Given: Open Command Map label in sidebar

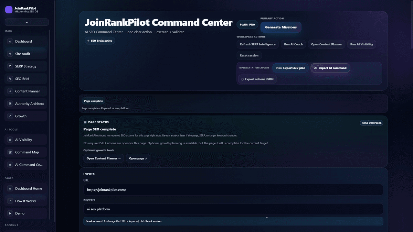Looking at the screenshot, I should pyautogui.click(x=27, y=152).
